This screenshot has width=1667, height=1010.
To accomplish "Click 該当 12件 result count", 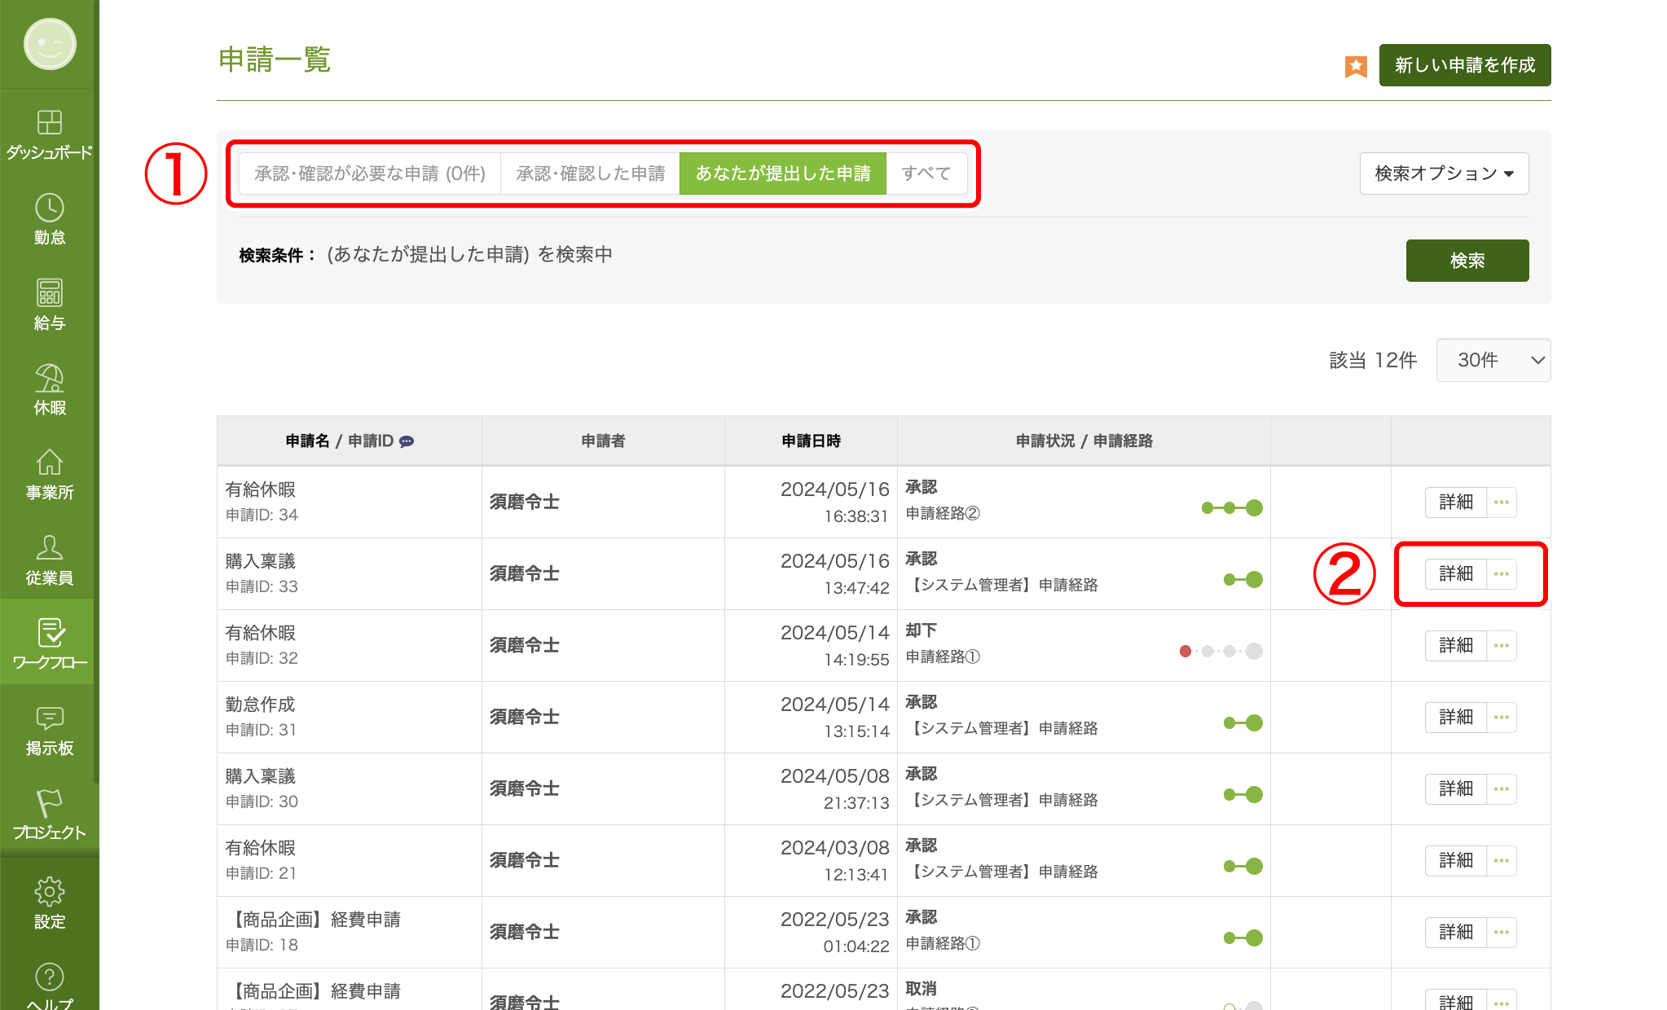I will (x=1374, y=360).
